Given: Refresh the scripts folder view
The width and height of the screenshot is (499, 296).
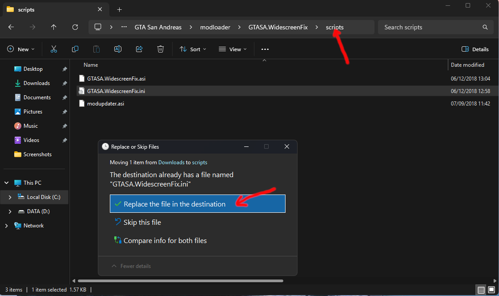Looking at the screenshot, I should [75, 28].
